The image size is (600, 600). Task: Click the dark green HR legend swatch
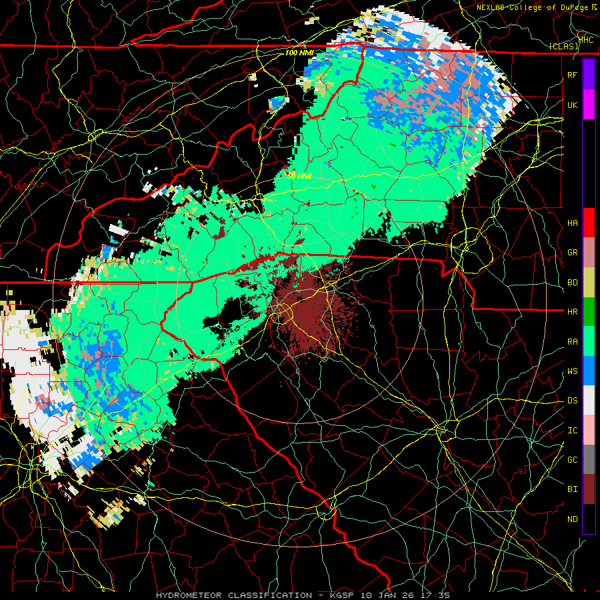589,312
